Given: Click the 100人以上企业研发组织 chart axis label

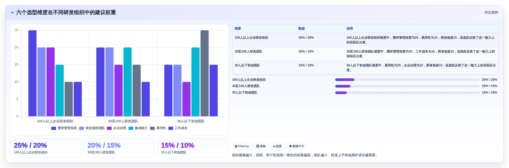Looking at the screenshot, I should [55, 121].
